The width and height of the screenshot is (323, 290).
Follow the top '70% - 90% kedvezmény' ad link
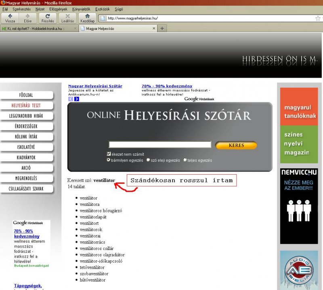167,86
